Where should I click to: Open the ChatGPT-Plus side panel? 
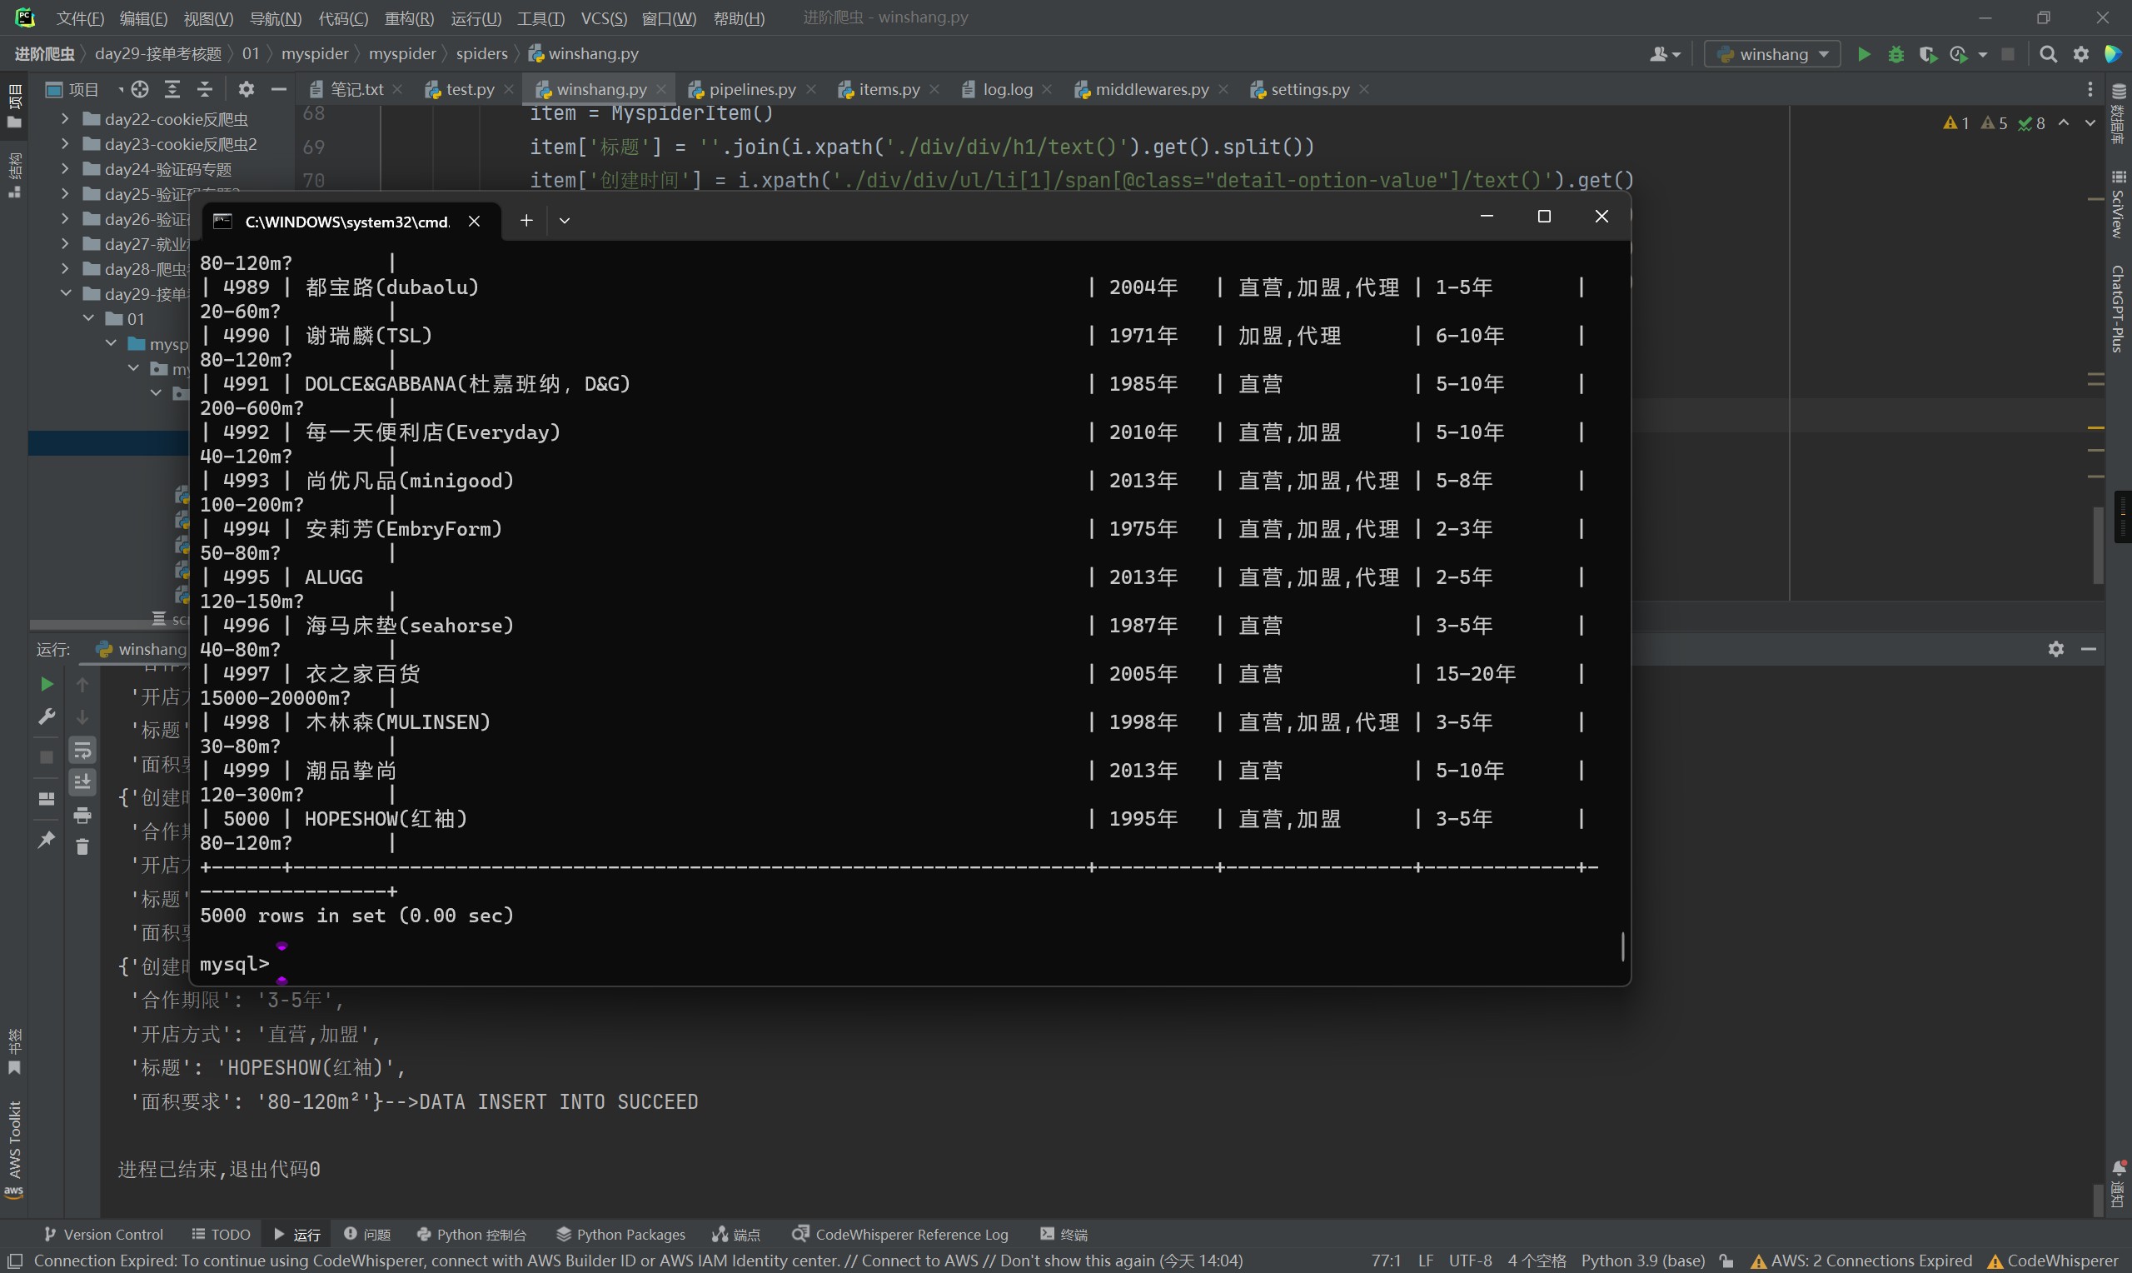(x=2119, y=309)
